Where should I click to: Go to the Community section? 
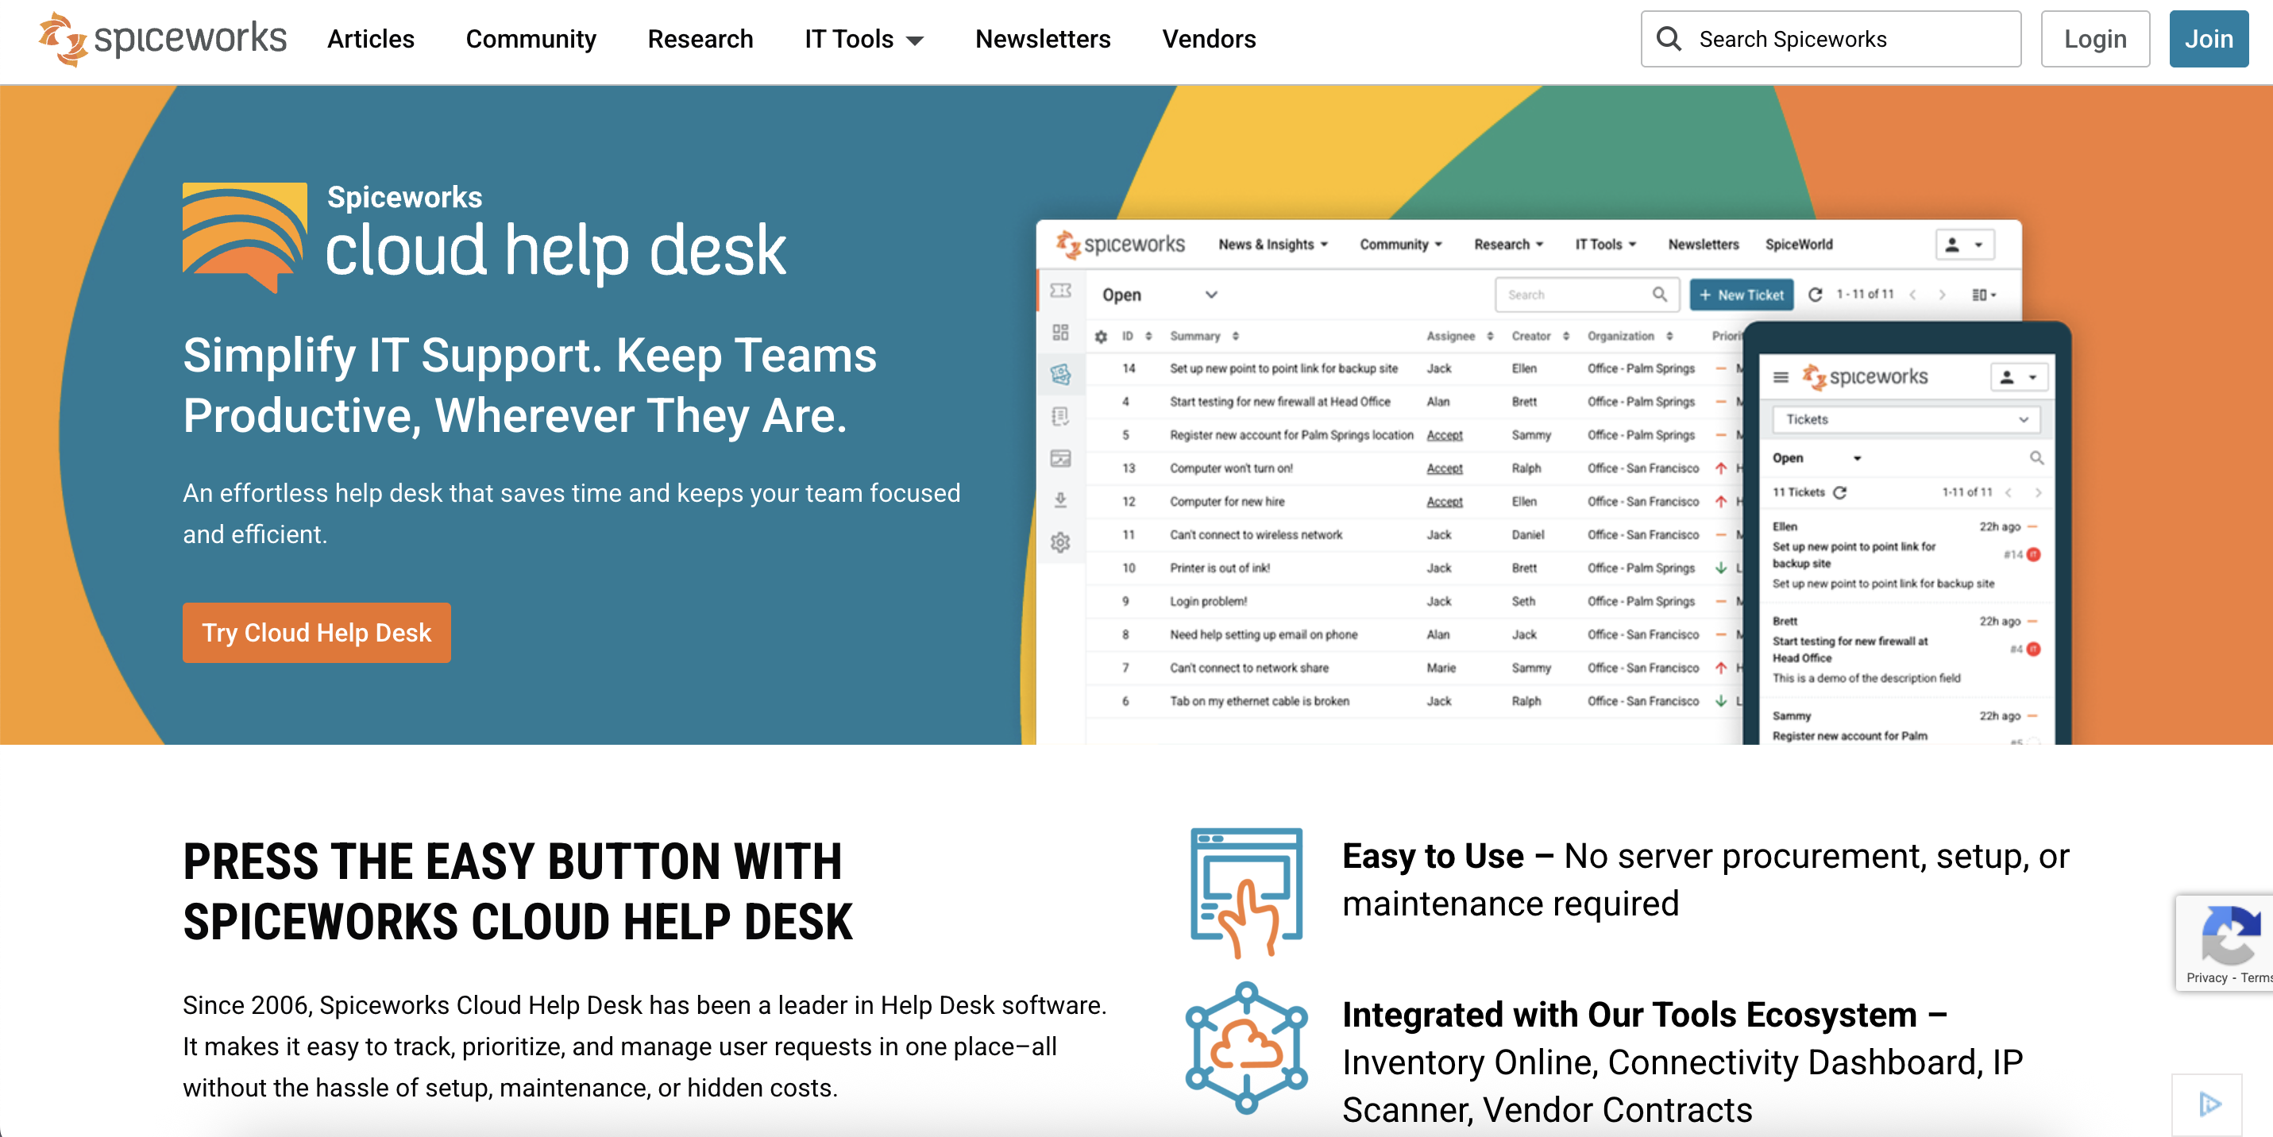coord(531,39)
